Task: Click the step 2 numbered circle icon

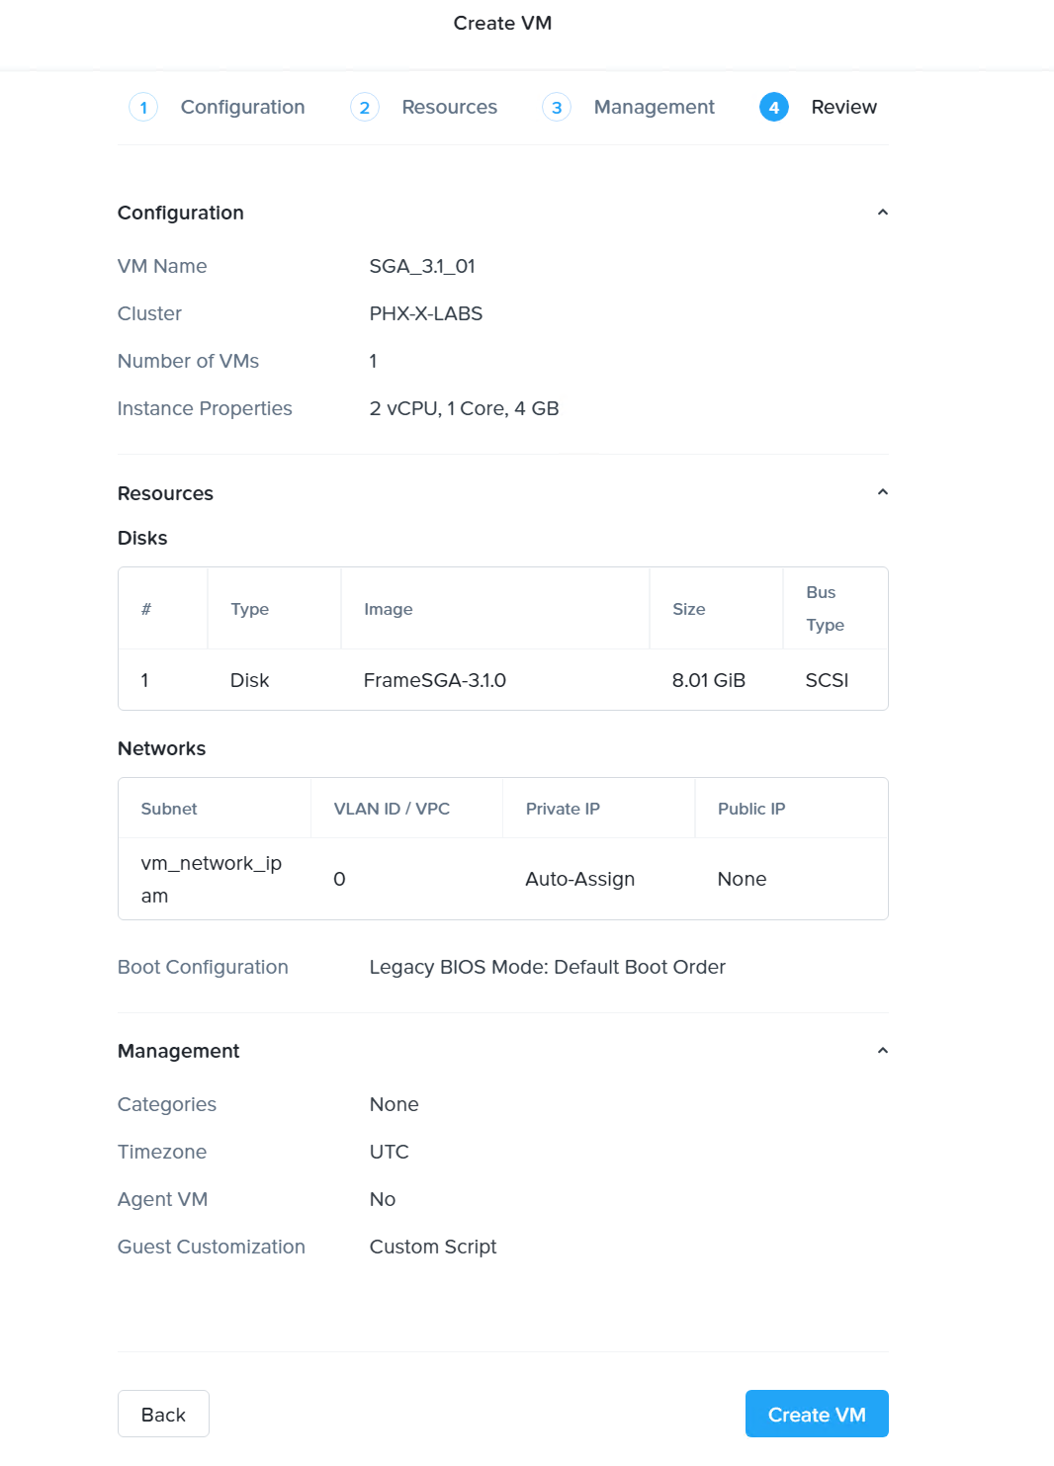Action: click(365, 107)
